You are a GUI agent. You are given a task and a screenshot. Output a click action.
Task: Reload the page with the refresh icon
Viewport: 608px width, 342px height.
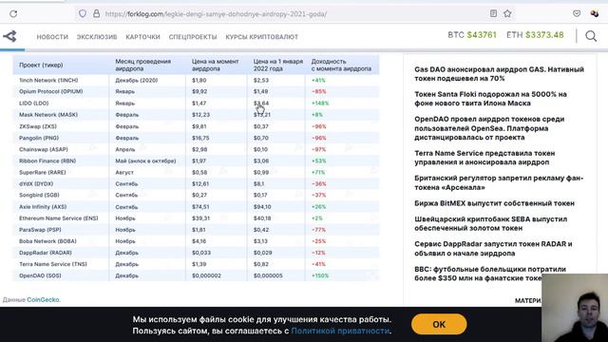coord(13,14)
